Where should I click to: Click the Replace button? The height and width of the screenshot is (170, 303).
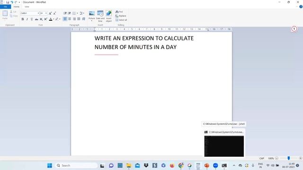click(121, 16)
